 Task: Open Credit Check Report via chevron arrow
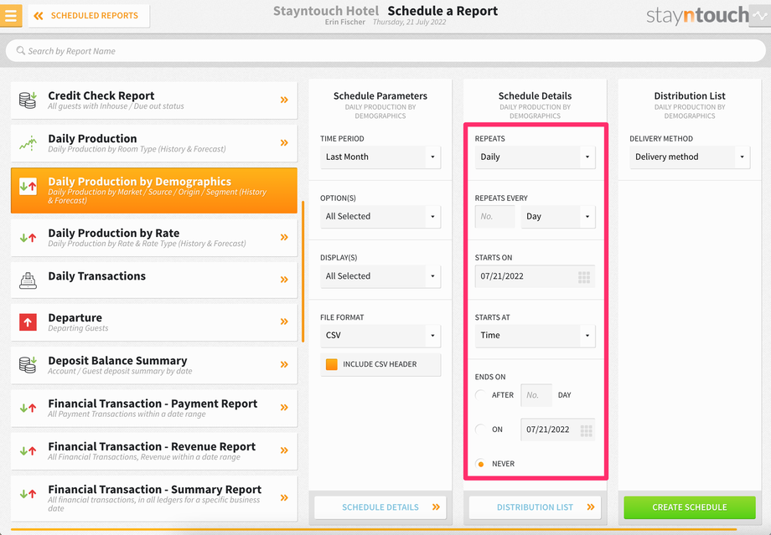click(x=284, y=100)
